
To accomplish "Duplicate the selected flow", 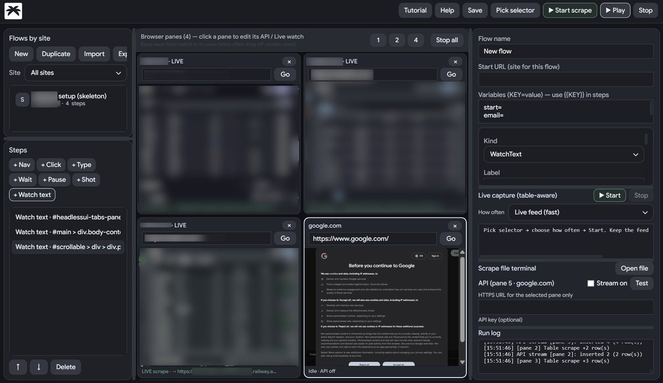I will 56,54.
